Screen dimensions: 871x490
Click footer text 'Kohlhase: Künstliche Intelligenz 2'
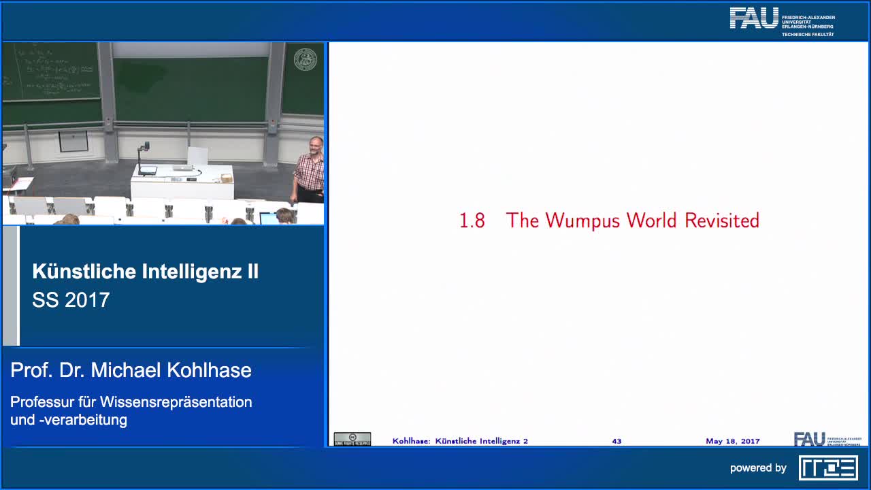coord(460,441)
